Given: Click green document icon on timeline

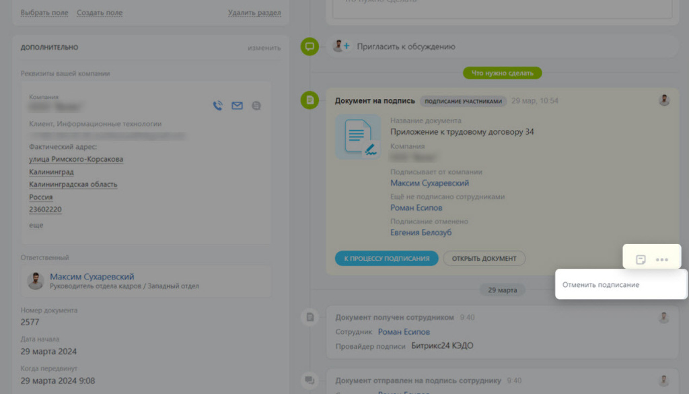Looking at the screenshot, I should click(x=310, y=100).
